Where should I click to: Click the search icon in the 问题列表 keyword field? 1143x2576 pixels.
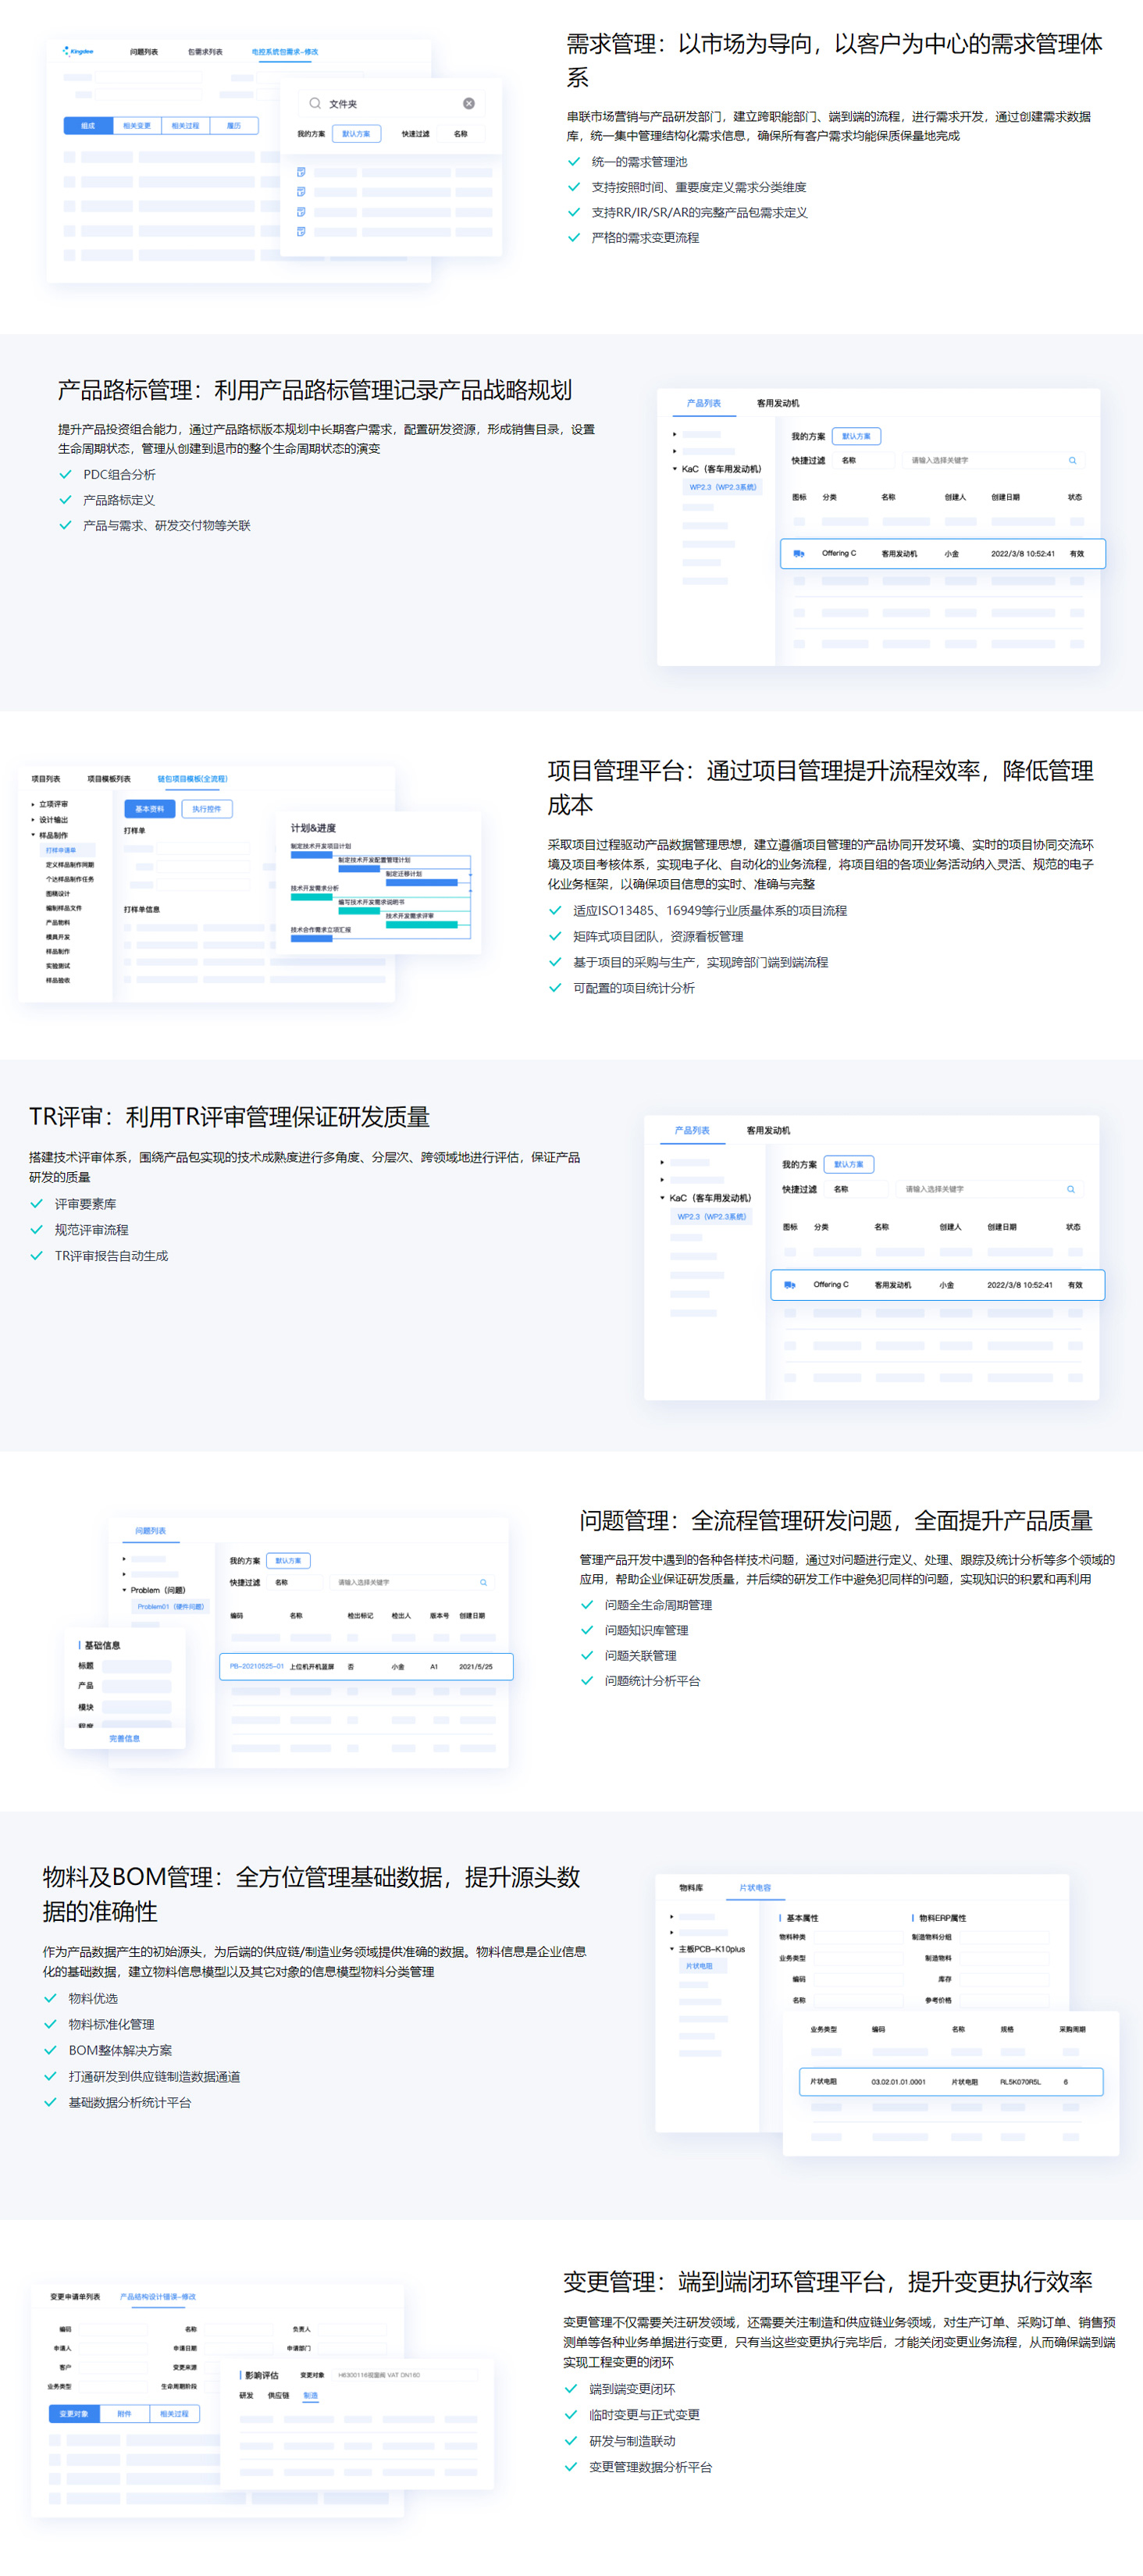(x=483, y=1582)
